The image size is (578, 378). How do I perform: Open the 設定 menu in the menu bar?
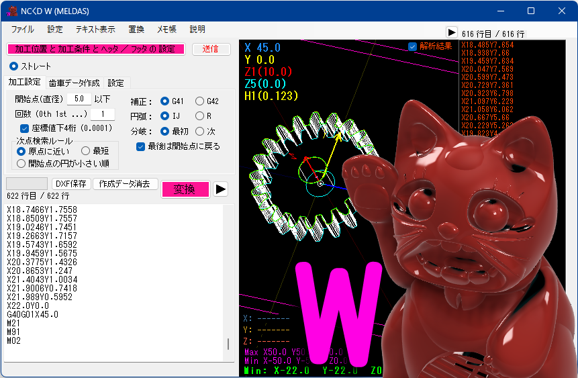55,30
